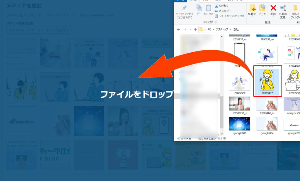This screenshot has height=181, width=300.
Task: Click 名前の変更 (Rename) ribbon icon
Action: [x=283, y=12]
